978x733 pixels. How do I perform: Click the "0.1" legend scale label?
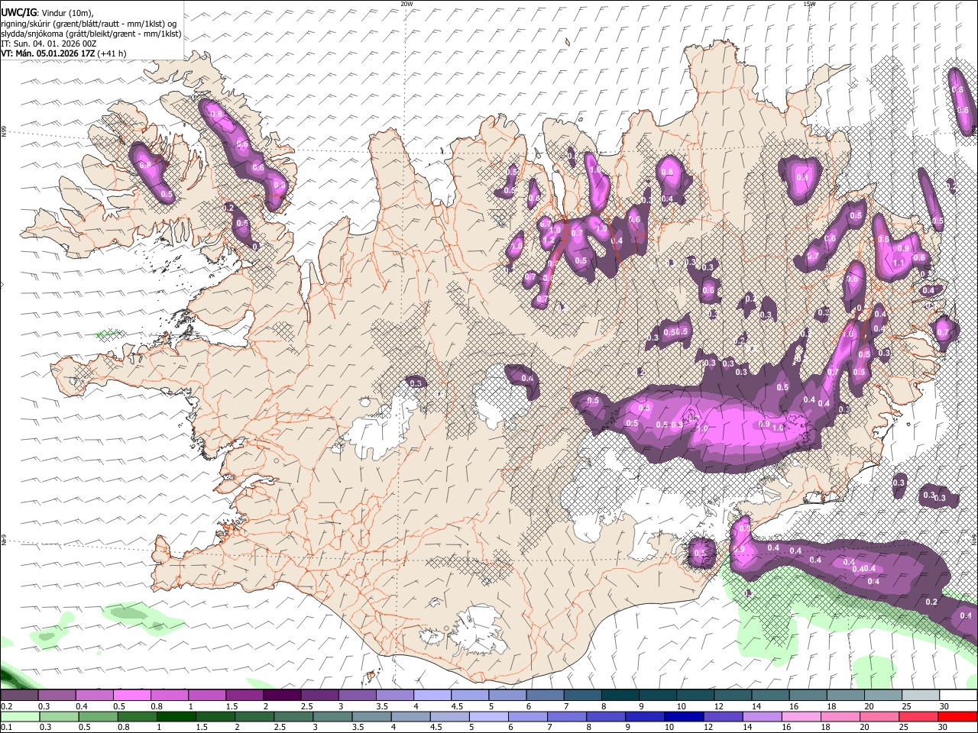[x=6, y=728]
